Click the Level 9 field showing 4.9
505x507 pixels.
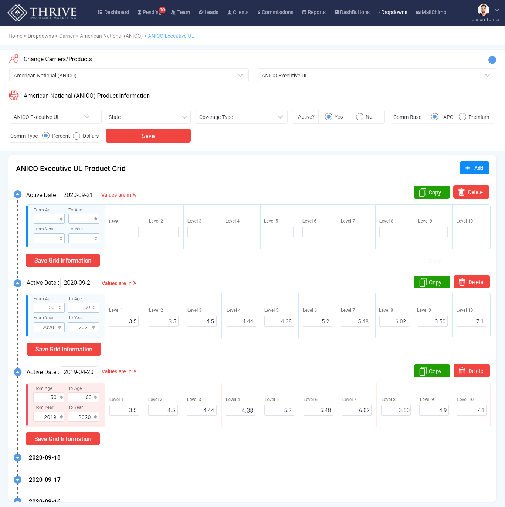[434, 410]
